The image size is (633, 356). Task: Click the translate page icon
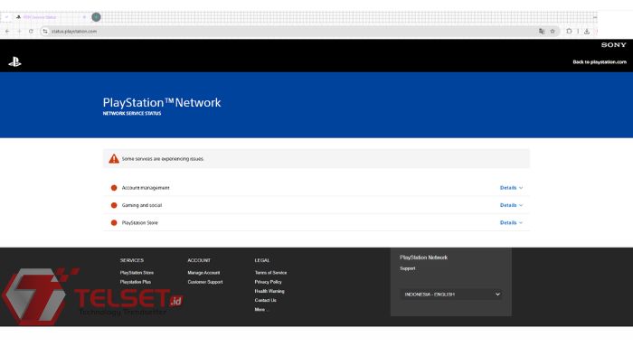pos(542,31)
